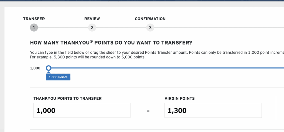
Task: Click the step 1 circle indicator
Action: [x=34, y=28]
